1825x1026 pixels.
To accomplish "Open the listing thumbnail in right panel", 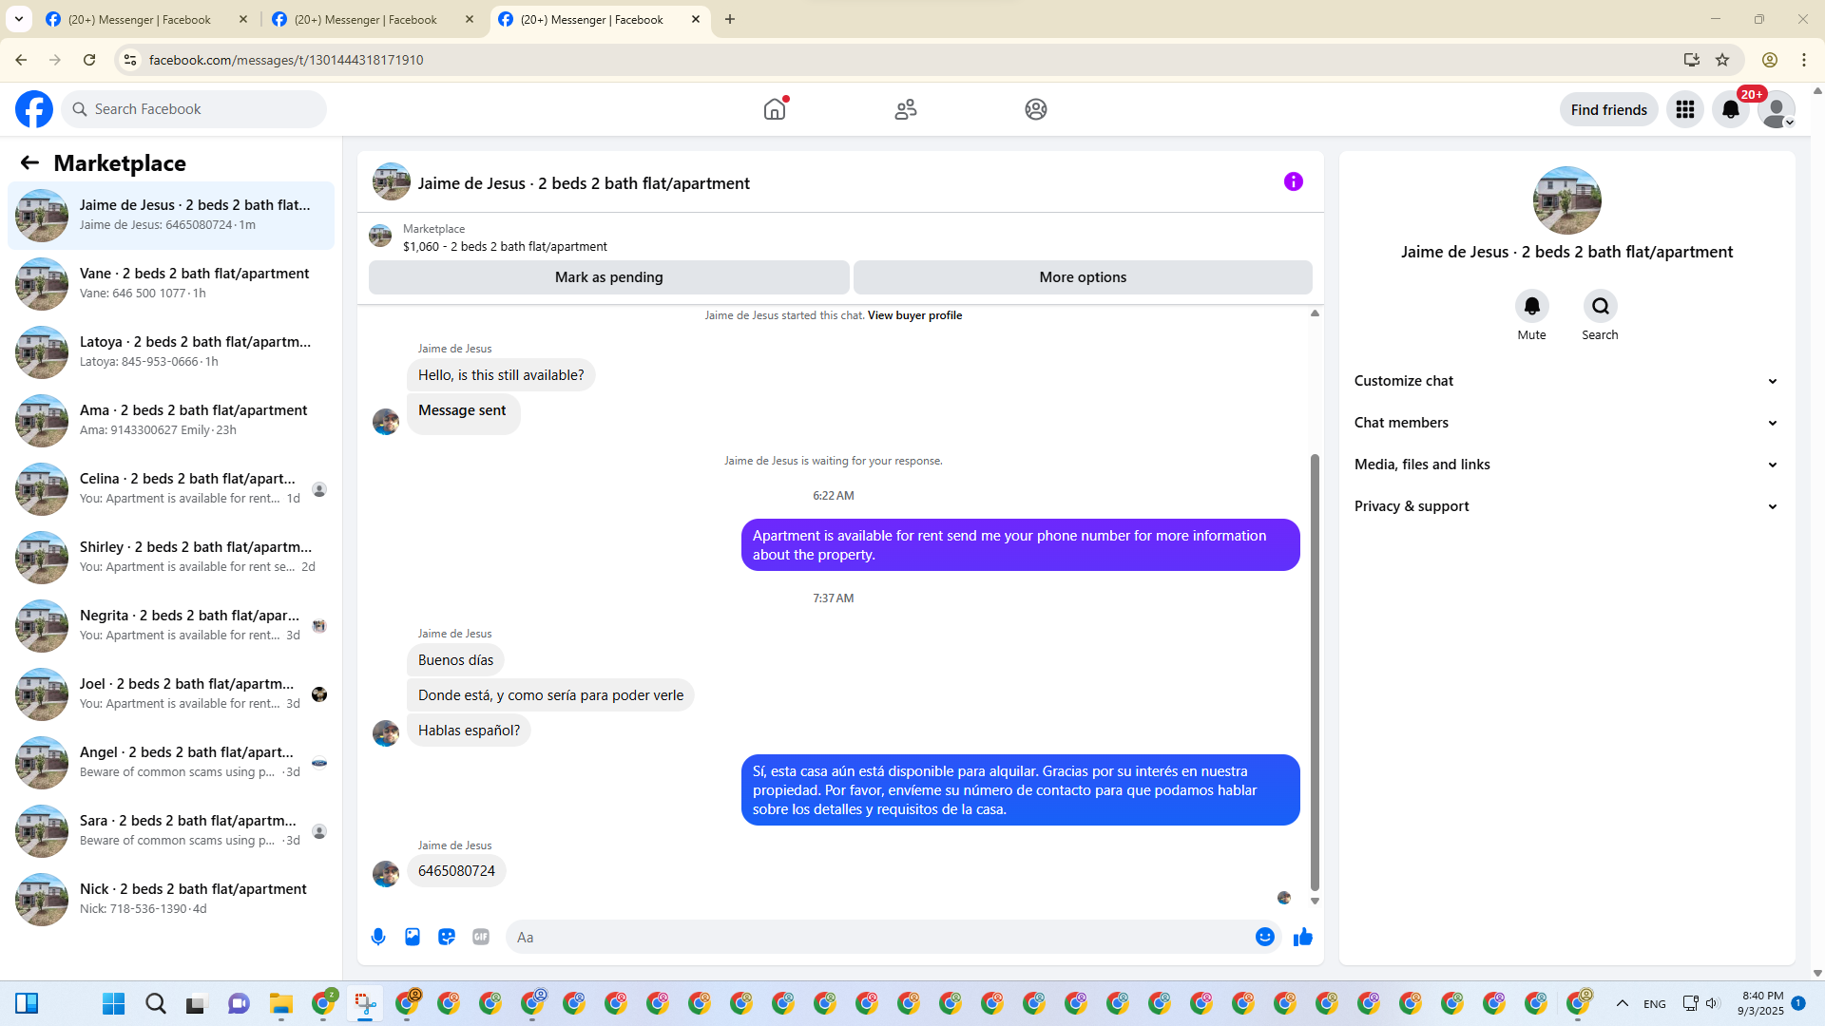I will [1567, 200].
